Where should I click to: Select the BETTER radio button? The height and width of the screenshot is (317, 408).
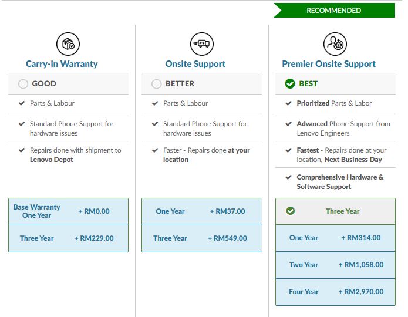(x=157, y=84)
